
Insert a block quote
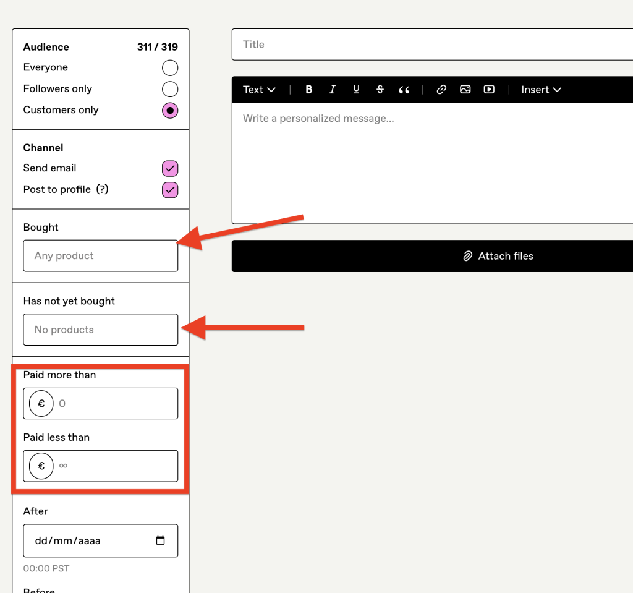pos(404,90)
